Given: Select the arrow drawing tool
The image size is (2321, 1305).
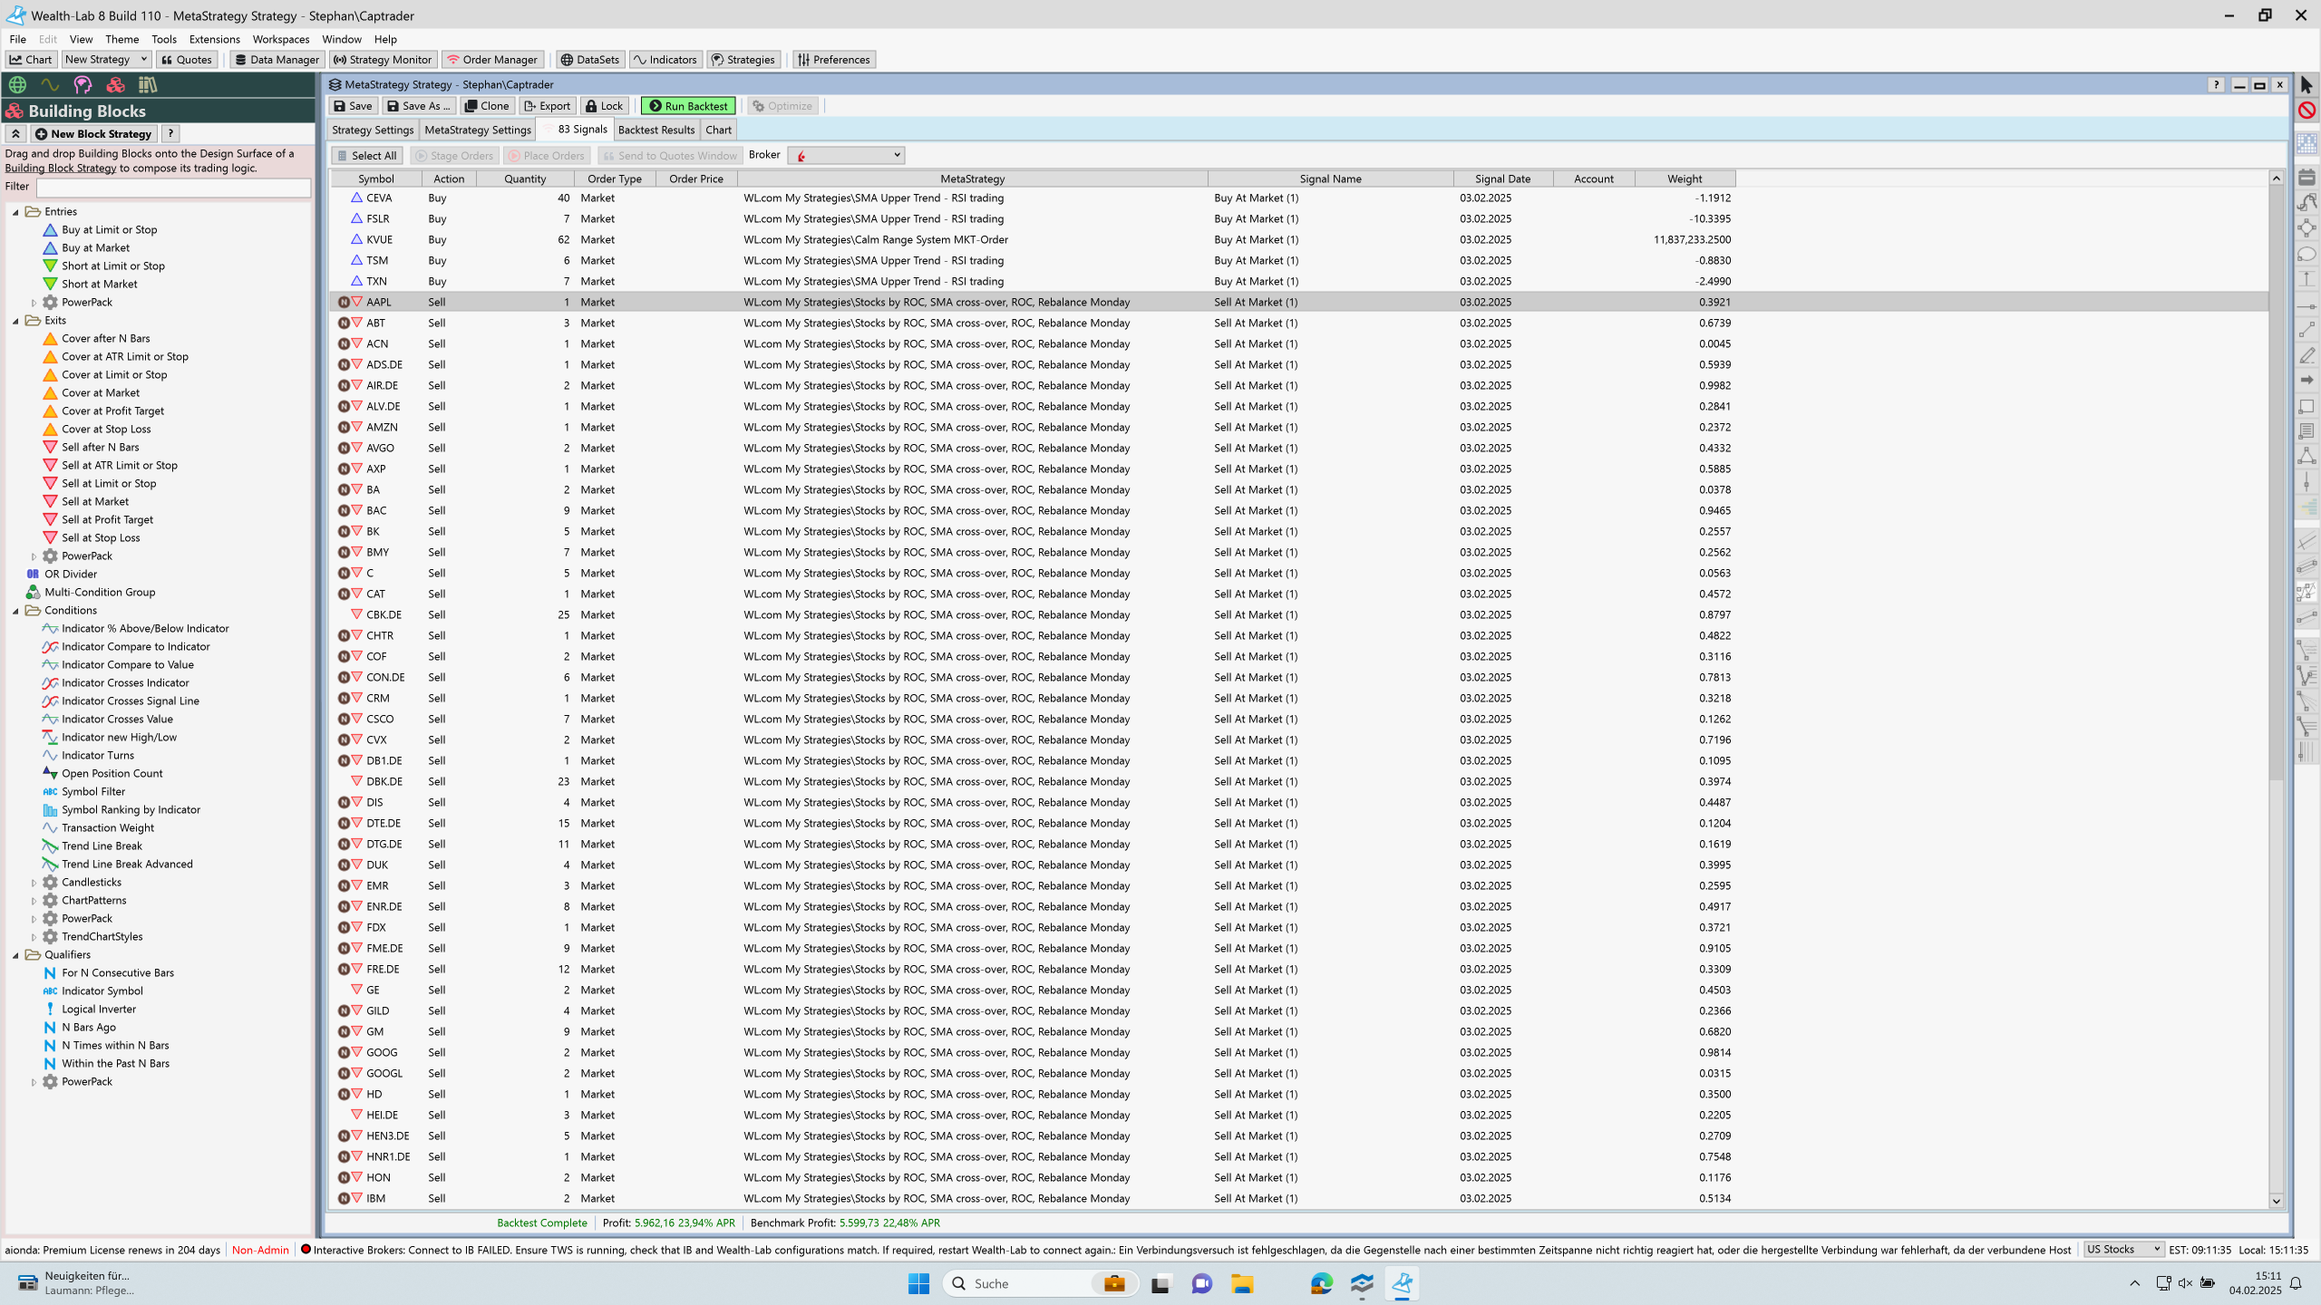Looking at the screenshot, I should tap(2306, 381).
